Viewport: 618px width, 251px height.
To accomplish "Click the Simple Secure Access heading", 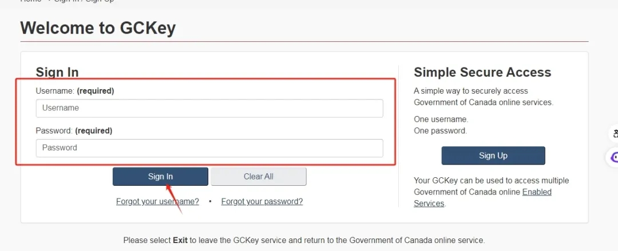I will [482, 73].
